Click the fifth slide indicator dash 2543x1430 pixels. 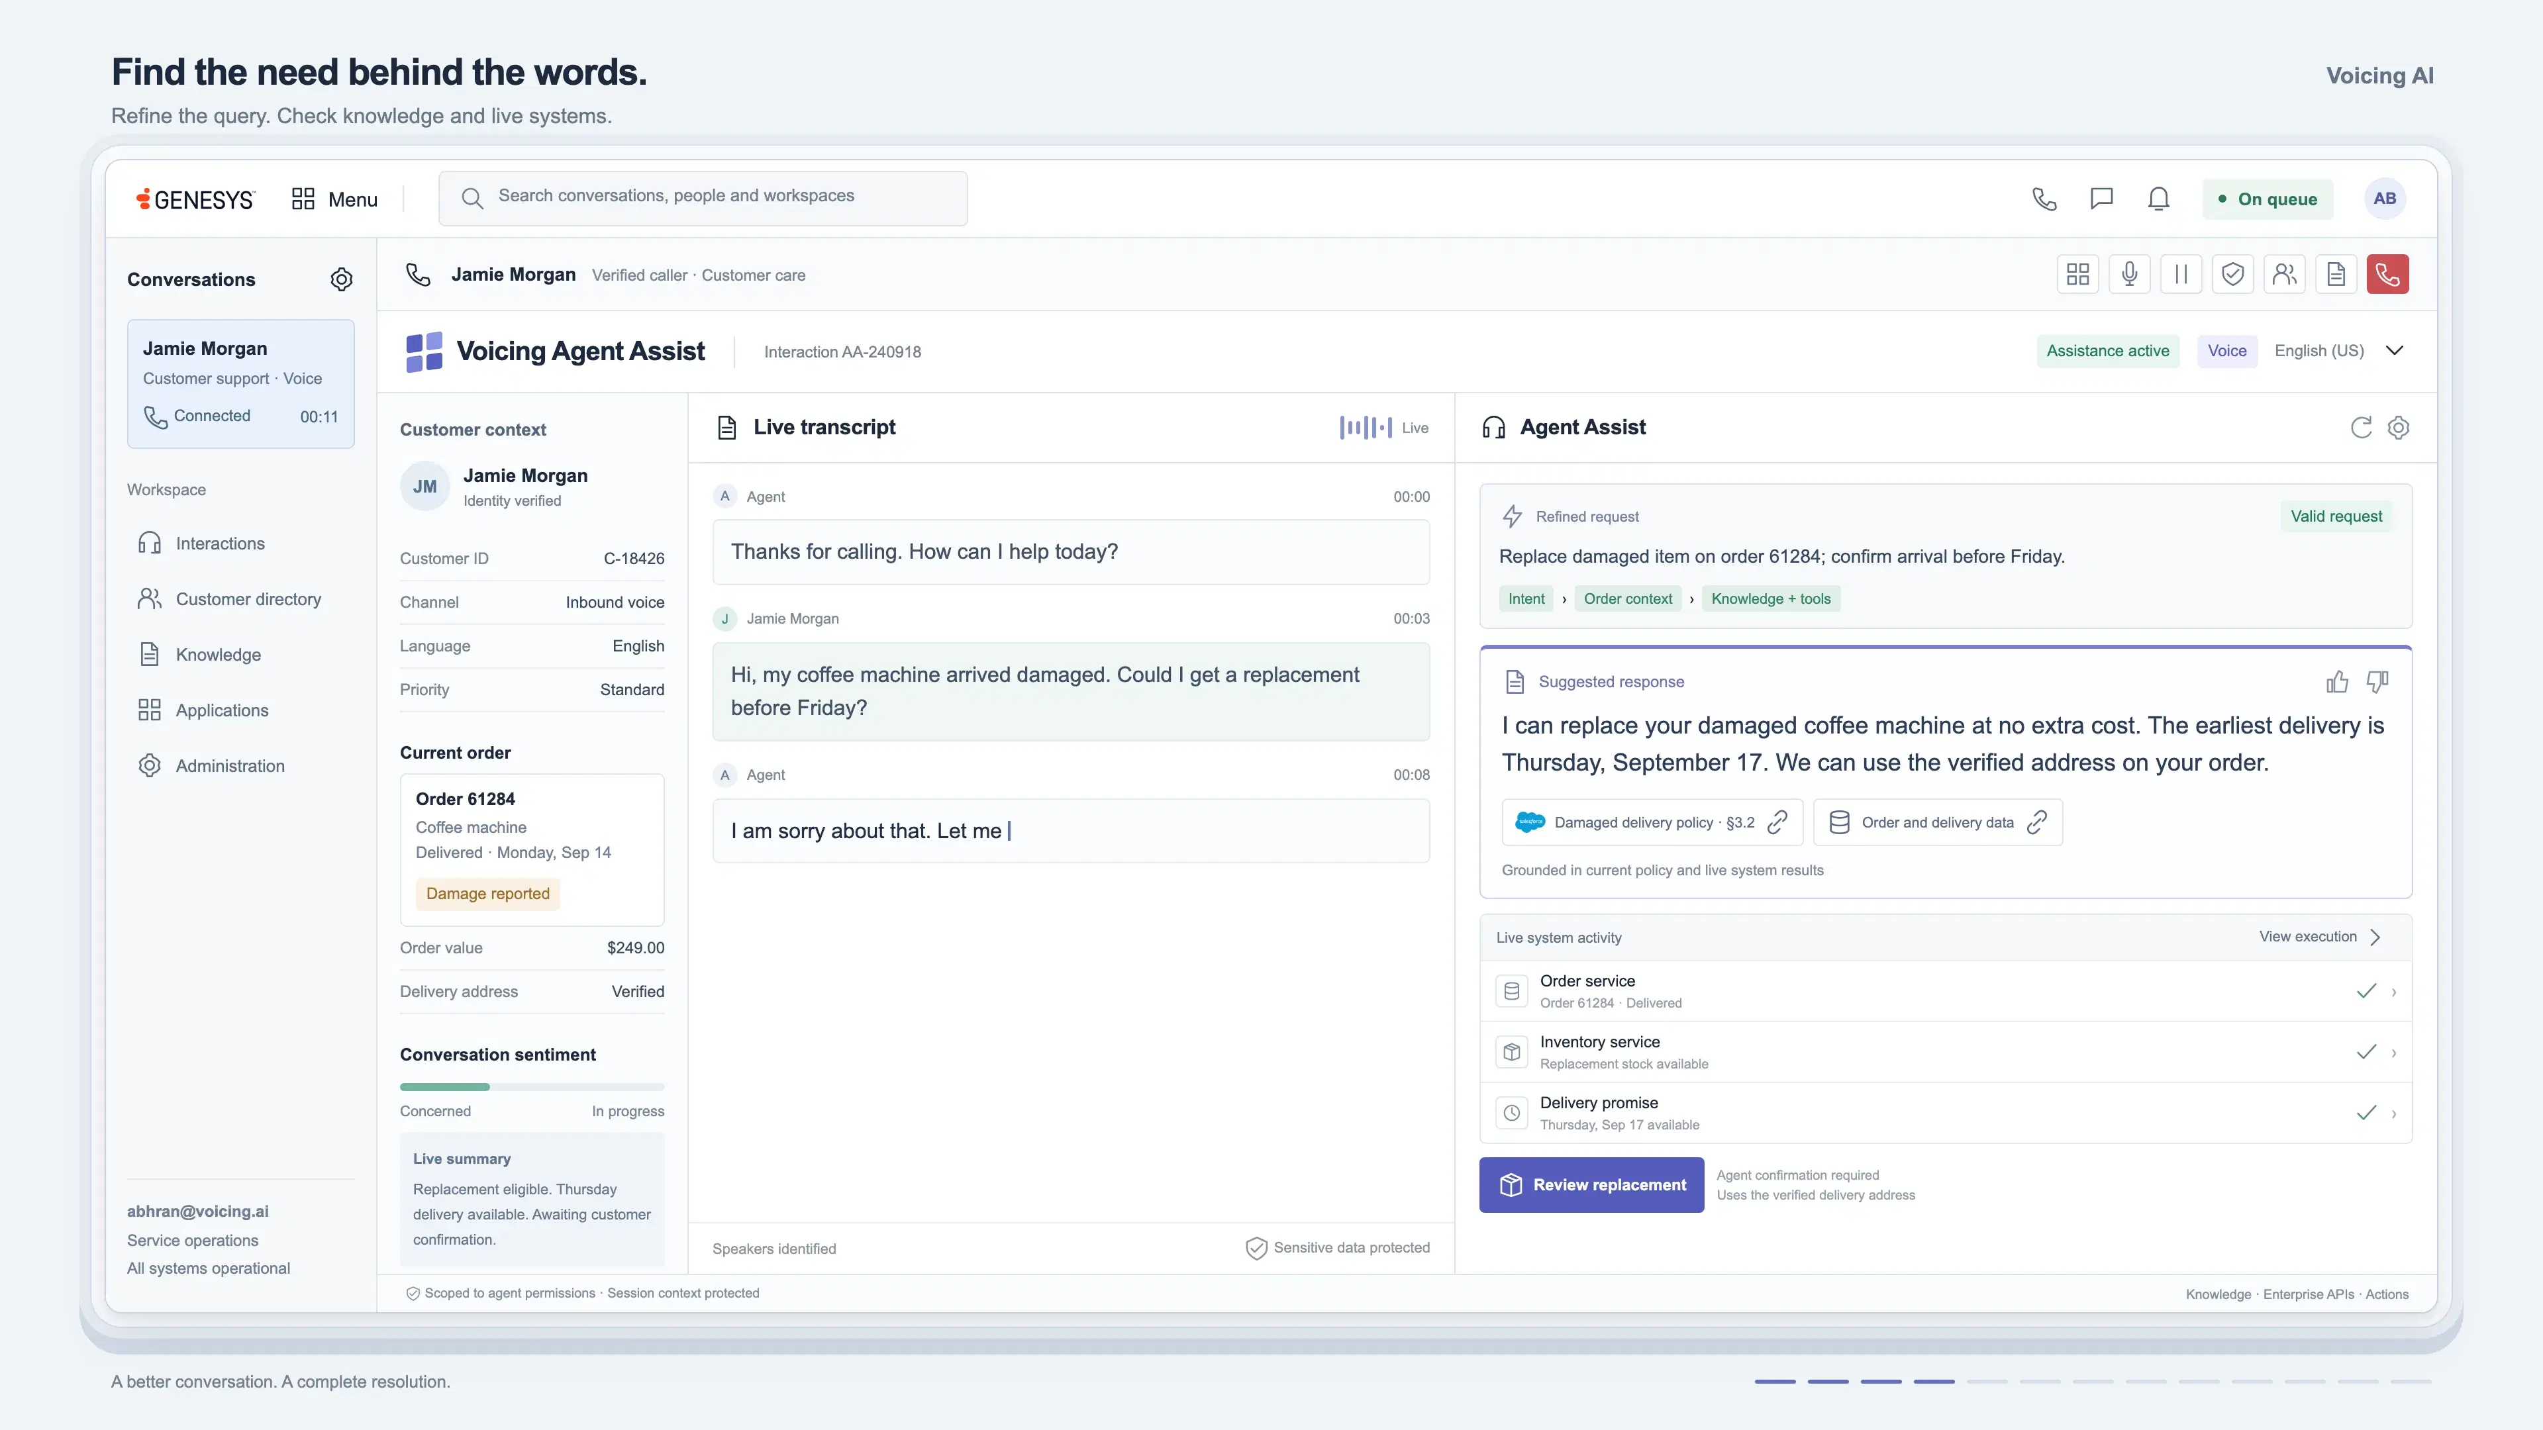click(1987, 1382)
